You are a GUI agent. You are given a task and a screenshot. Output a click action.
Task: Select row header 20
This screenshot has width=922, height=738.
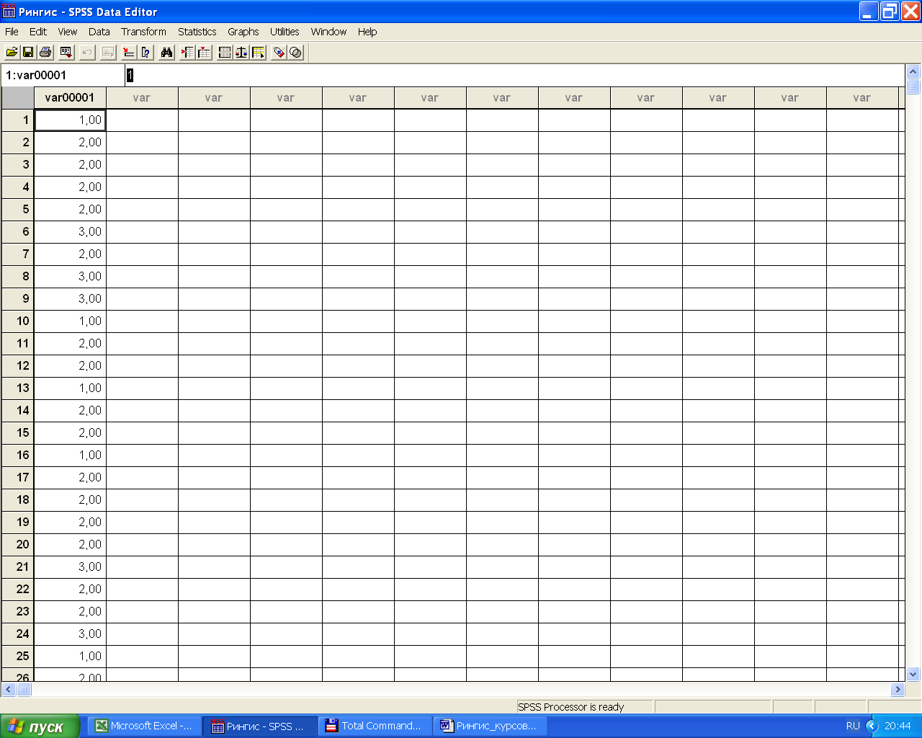click(18, 545)
